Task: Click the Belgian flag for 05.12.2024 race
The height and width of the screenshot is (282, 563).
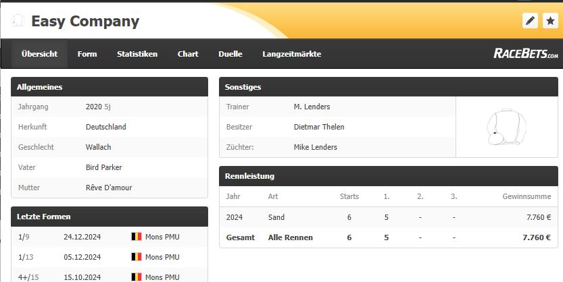Action: pos(137,257)
